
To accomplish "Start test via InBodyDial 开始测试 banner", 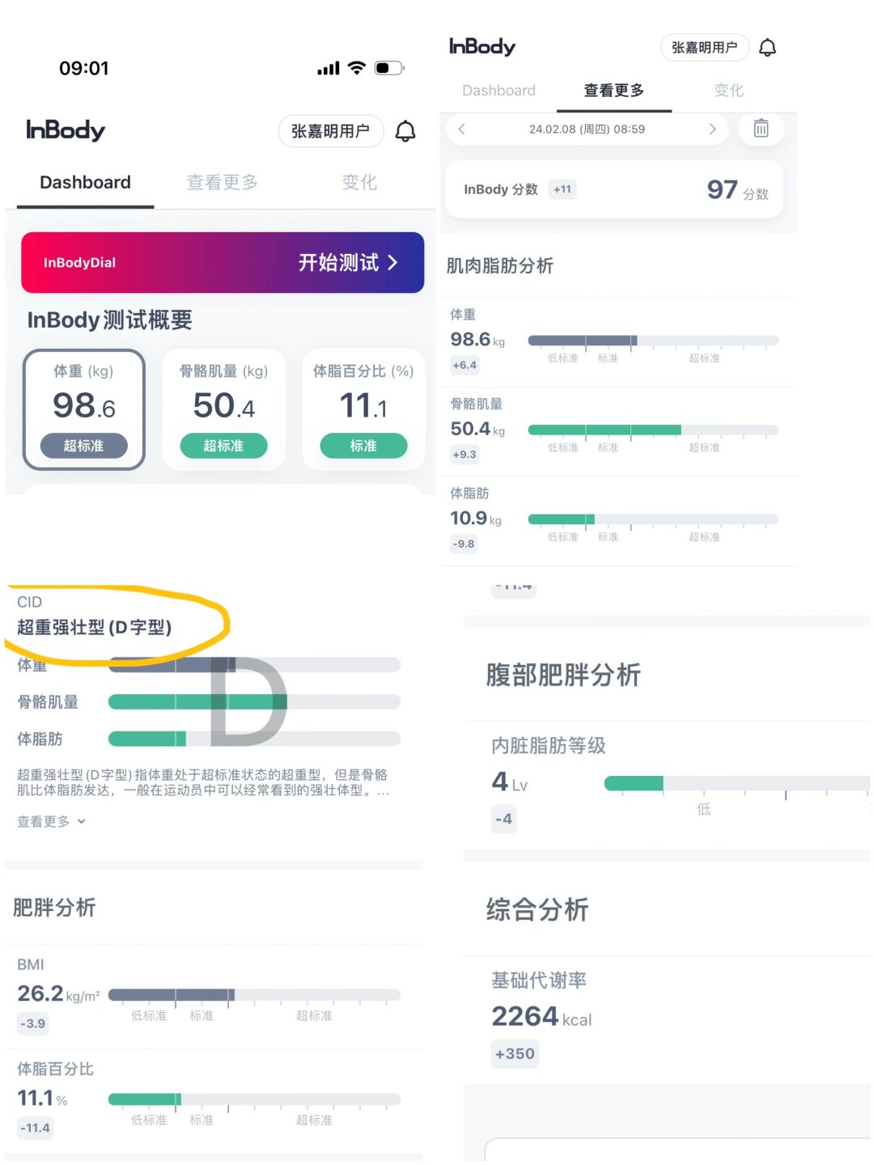I will tap(223, 262).
